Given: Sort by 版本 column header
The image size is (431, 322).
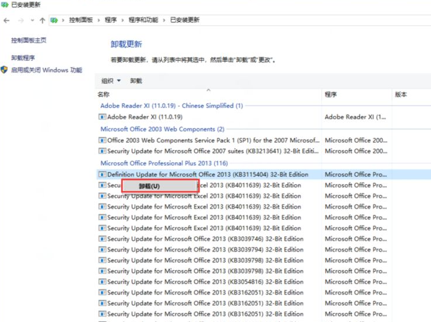Looking at the screenshot, I should point(401,94).
